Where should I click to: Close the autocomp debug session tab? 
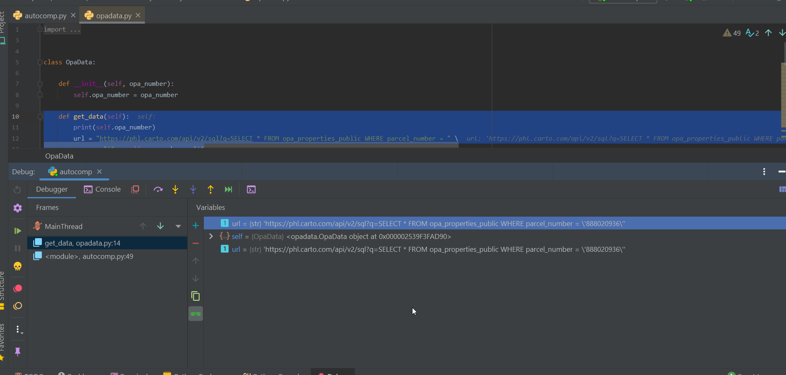[x=99, y=172]
